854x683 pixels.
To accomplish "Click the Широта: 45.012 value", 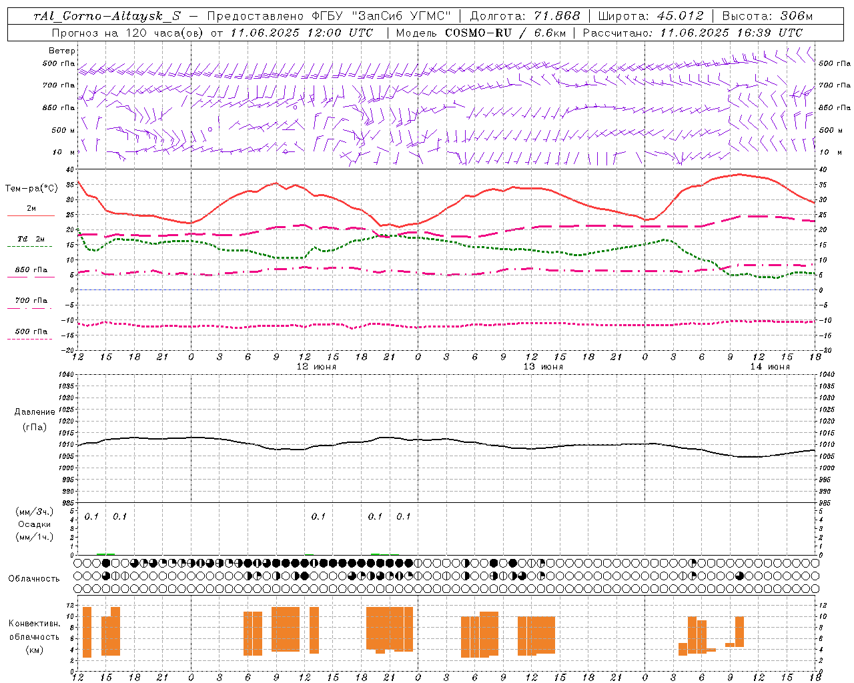I will [651, 16].
